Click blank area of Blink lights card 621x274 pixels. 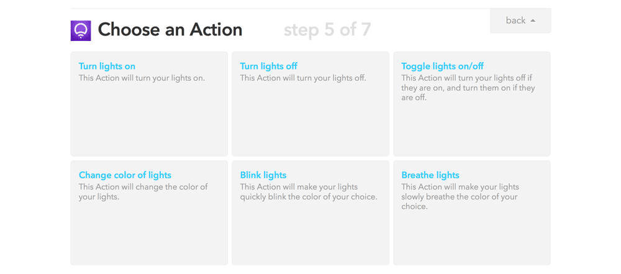pyautogui.click(x=310, y=236)
